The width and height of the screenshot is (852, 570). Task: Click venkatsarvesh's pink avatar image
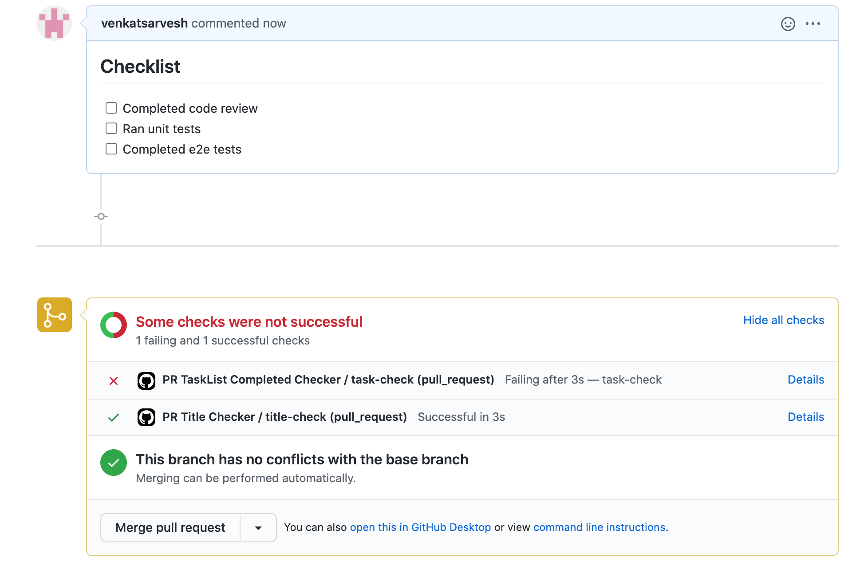coord(54,23)
